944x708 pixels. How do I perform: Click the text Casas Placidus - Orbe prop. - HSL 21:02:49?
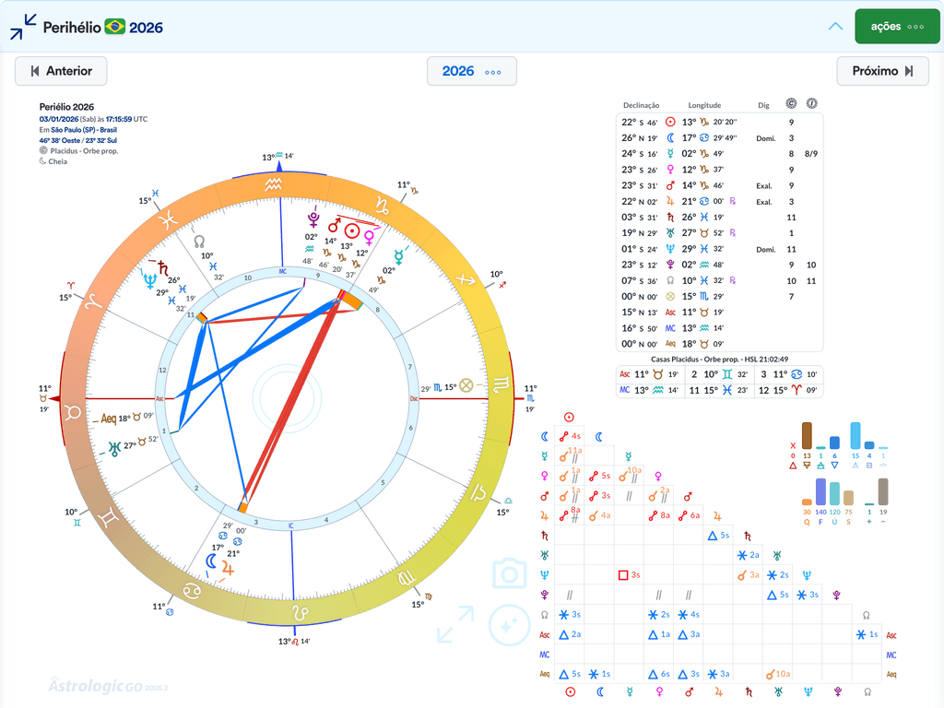coord(719,359)
